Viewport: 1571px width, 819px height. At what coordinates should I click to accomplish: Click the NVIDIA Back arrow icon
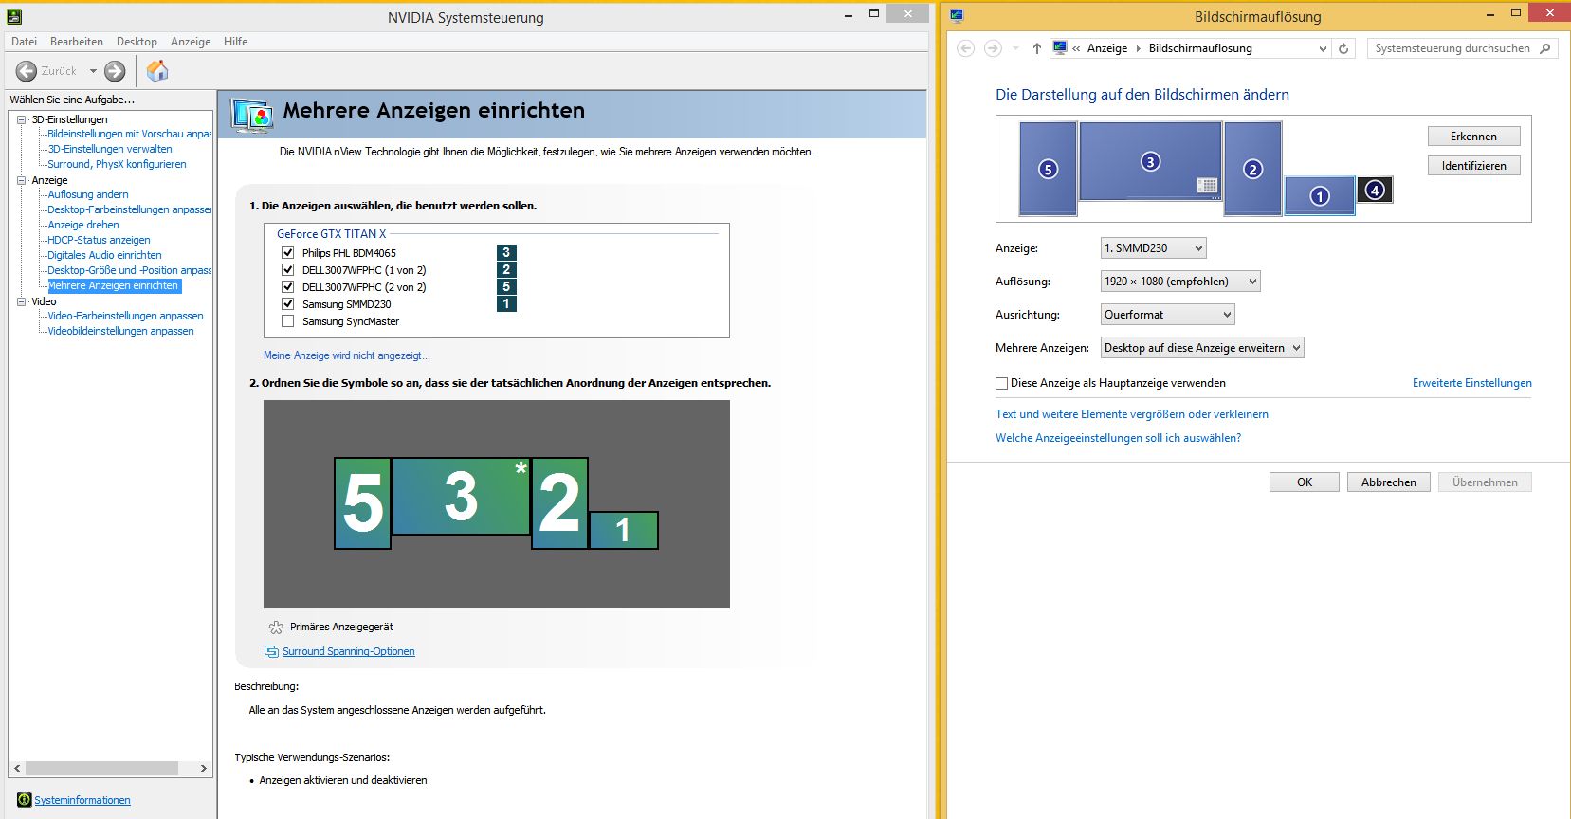27,71
